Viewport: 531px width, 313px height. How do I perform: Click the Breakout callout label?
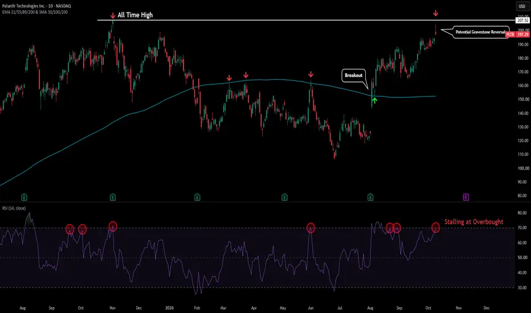(354, 75)
